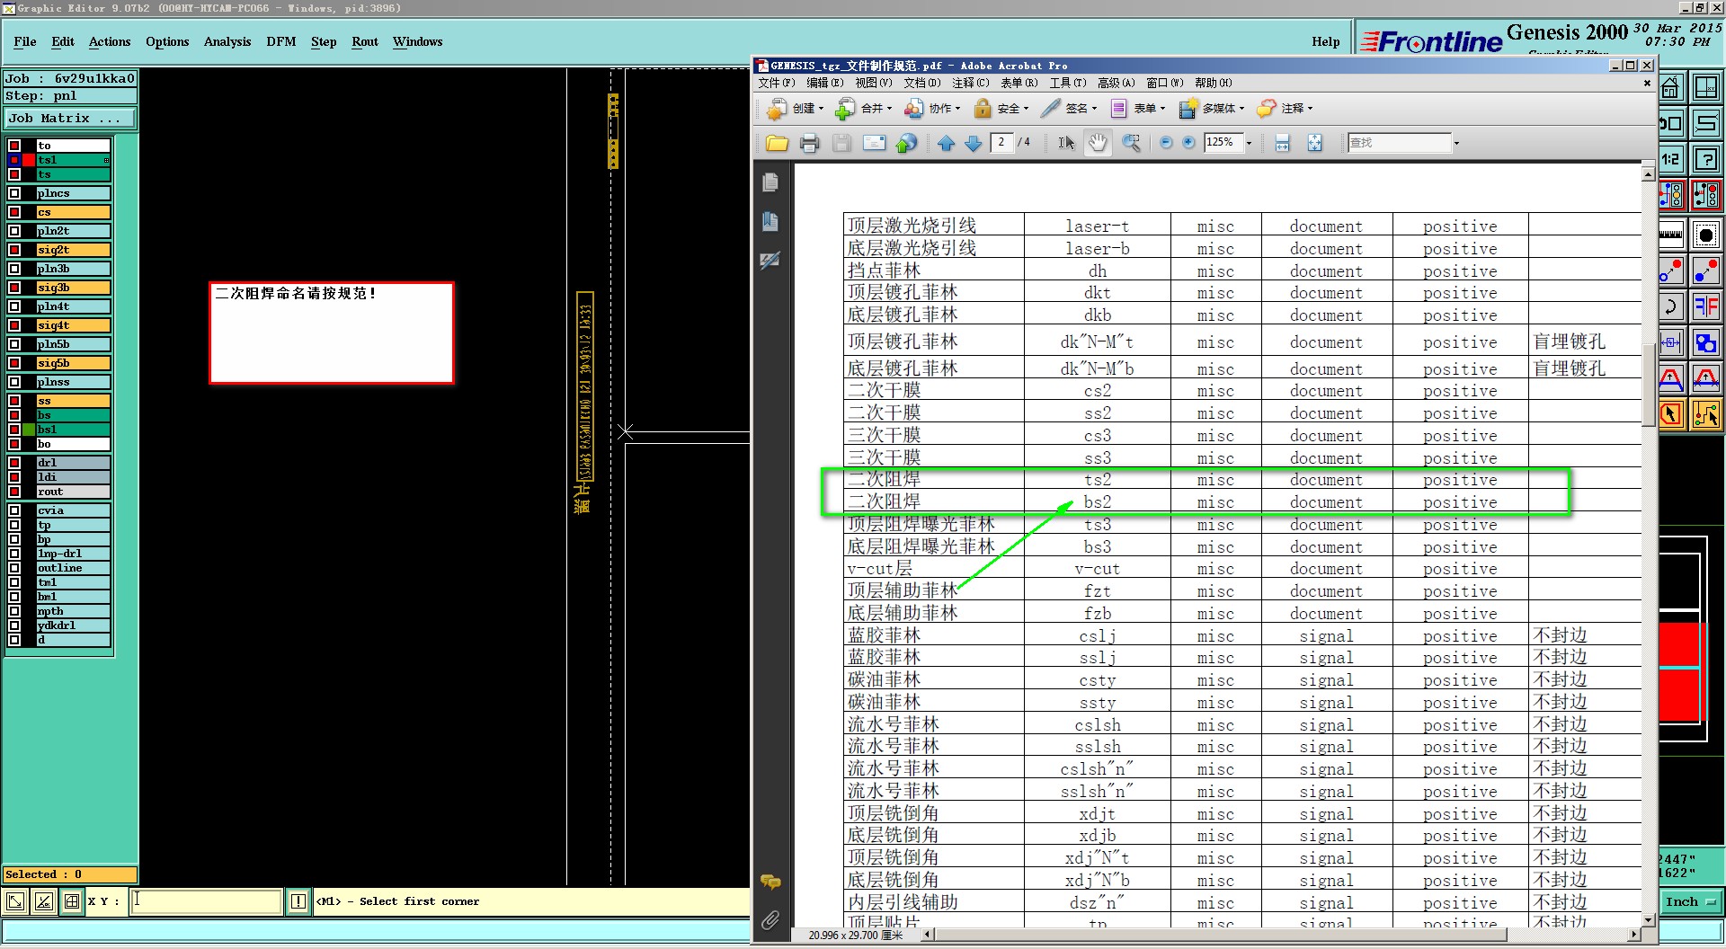This screenshot has width=1726, height=949.
Task: Toggle visibility checkbox of layer drl
Action: [x=14, y=463]
